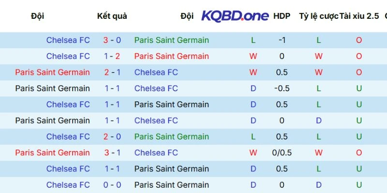387x193 pixels.
Task: Select the -0.5 handicap value
Action: tap(282, 88)
